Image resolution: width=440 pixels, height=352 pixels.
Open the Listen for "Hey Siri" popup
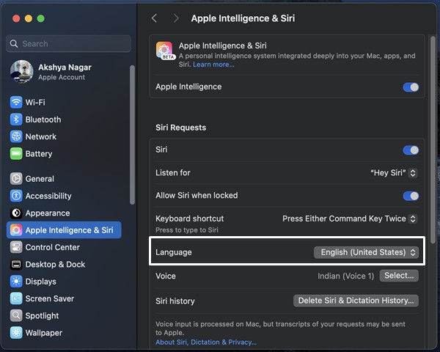pos(394,172)
